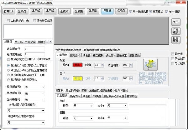Screen dimensions: 188x130
Task: Click yellow 图标 color swatch
Action: point(77,78)
